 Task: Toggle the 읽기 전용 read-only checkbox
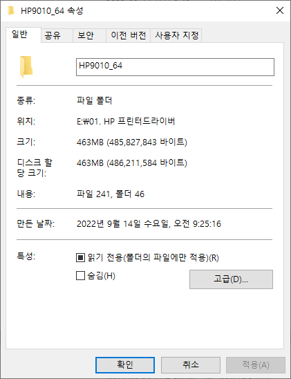click(80, 257)
